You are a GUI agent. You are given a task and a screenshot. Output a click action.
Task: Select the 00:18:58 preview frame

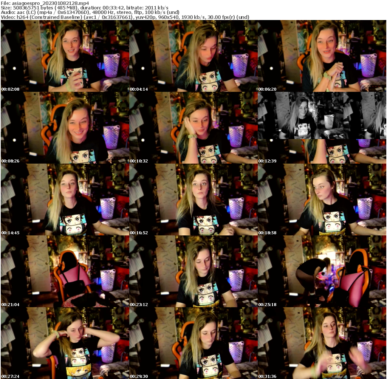(322, 199)
